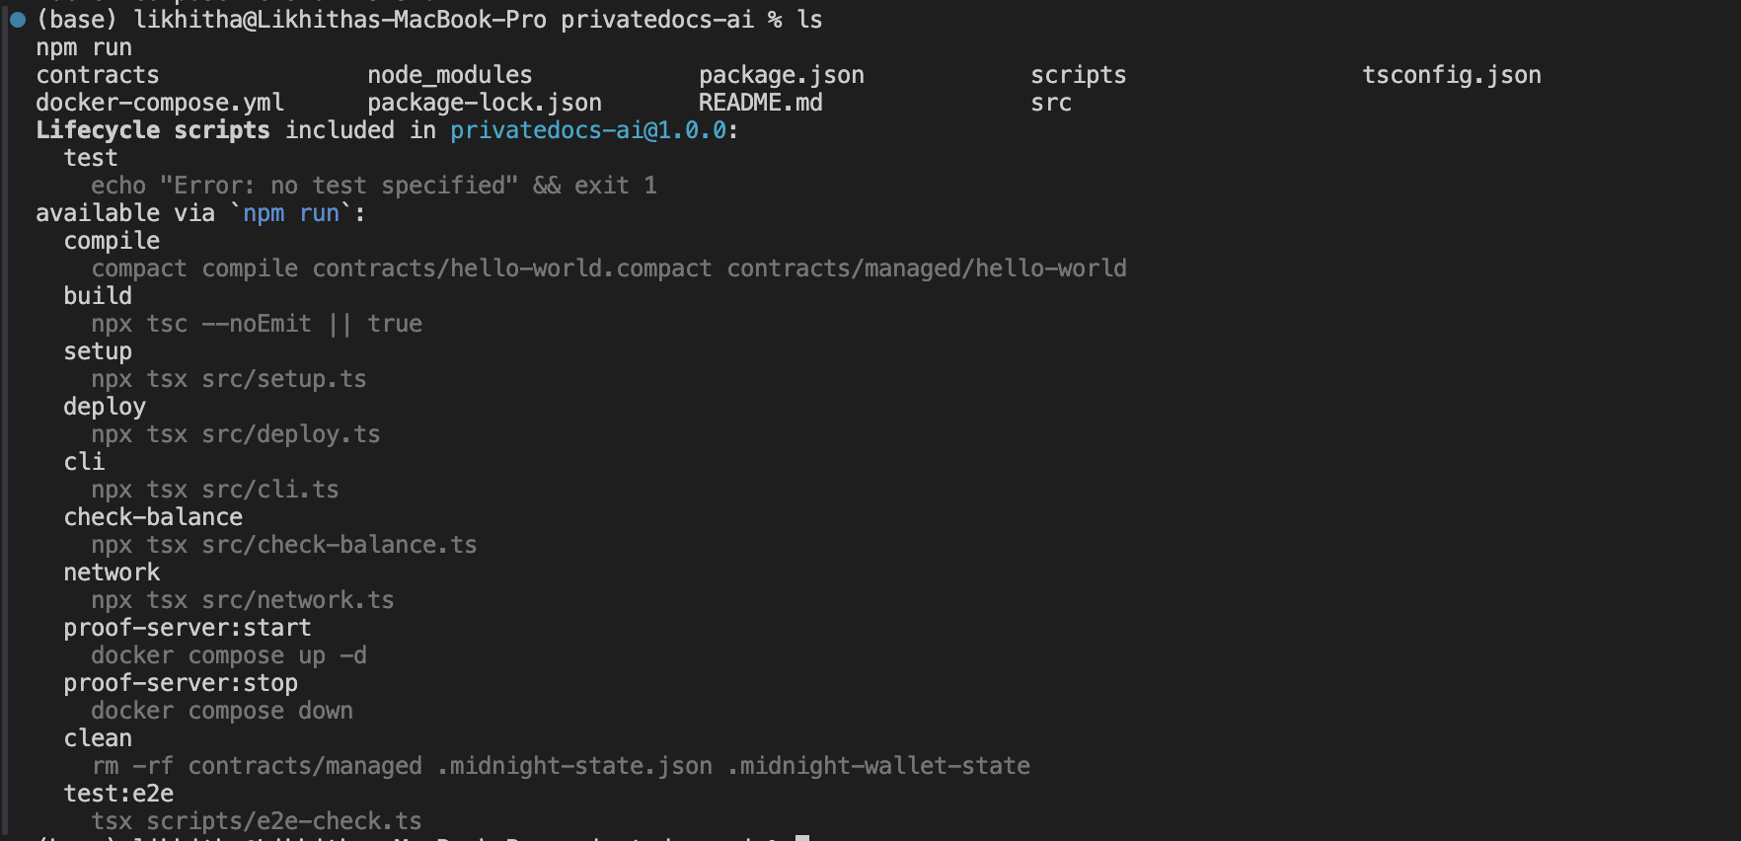Click the package-lock.json file name
Viewport: 1741px width, 841px height.
coord(485,103)
